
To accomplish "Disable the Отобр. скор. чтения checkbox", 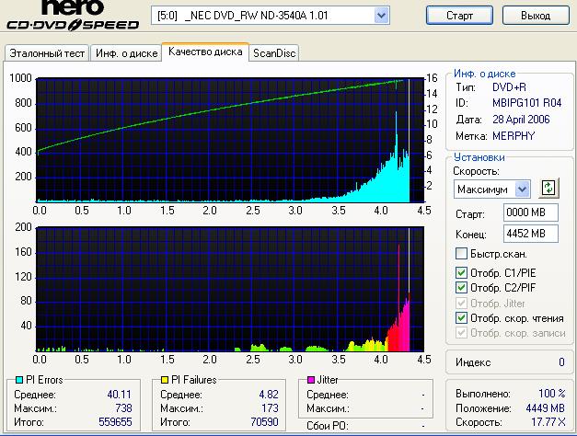I will [x=462, y=317].
